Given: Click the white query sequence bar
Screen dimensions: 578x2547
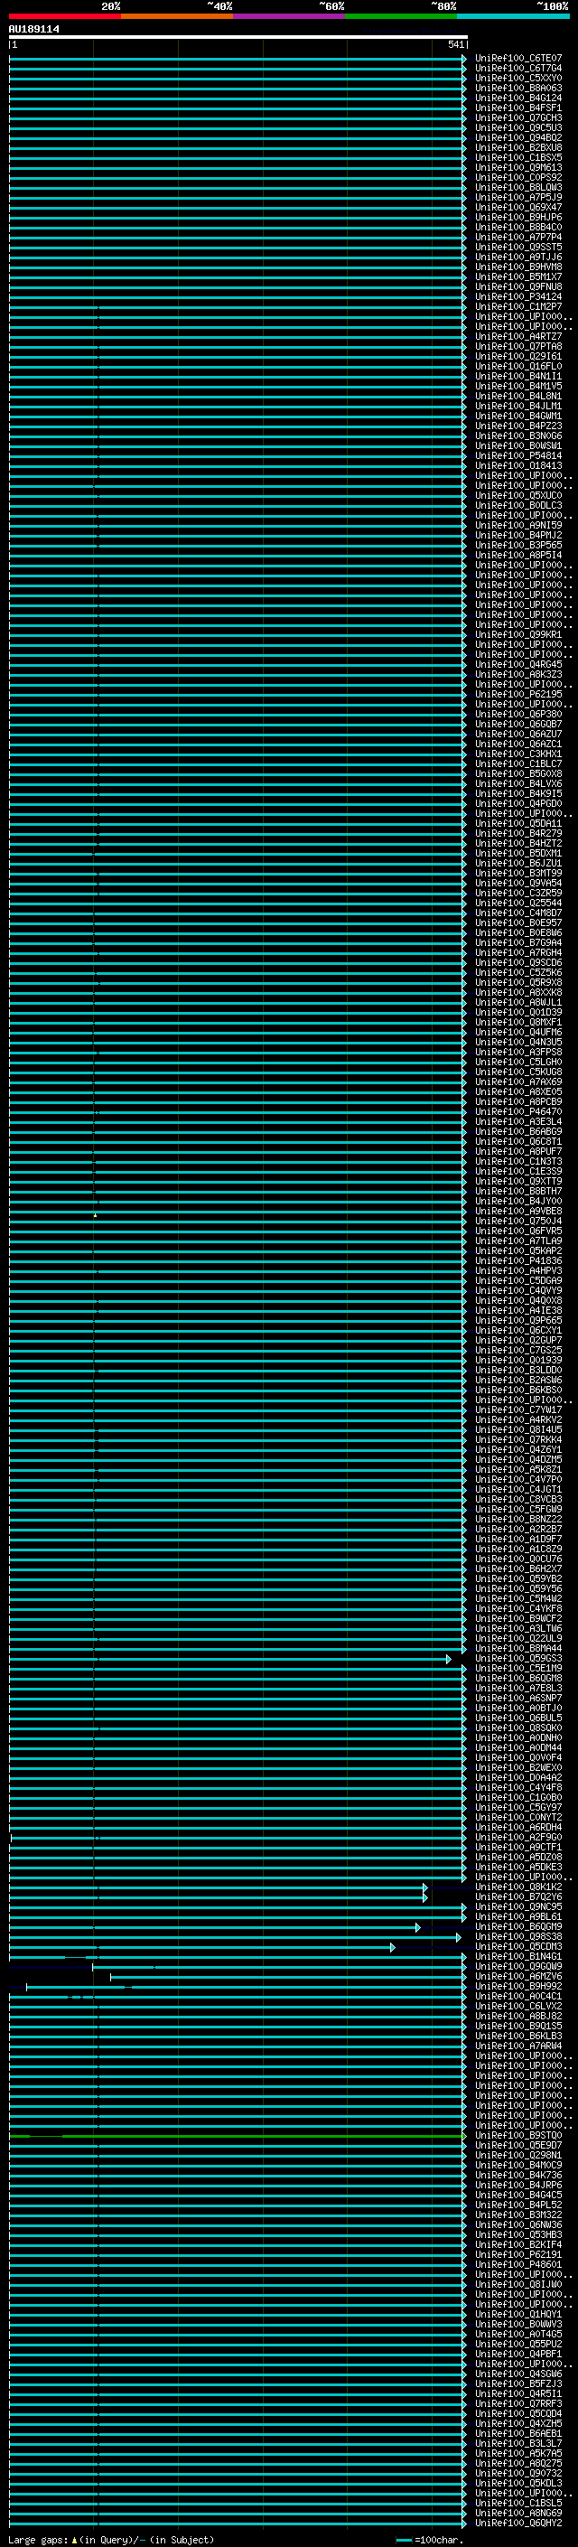Looking at the screenshot, I should point(238,36).
